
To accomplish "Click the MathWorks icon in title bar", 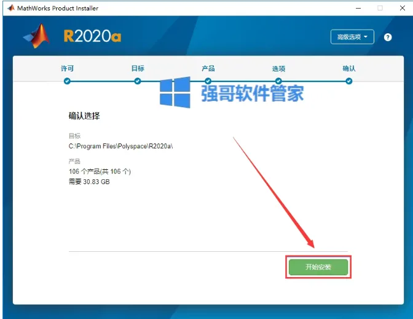I will [x=11, y=8].
